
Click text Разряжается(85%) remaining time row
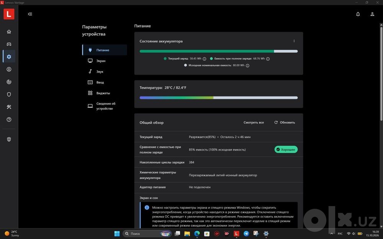(219, 137)
